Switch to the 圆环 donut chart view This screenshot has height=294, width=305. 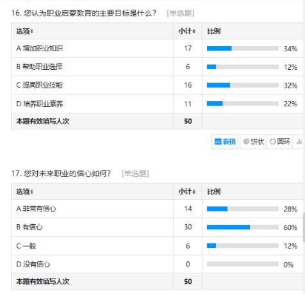[279, 142]
